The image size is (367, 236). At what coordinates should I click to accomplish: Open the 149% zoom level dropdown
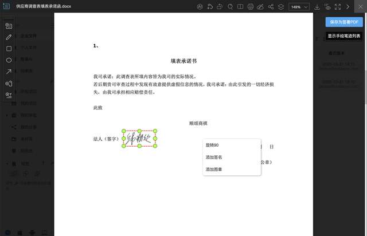pyautogui.click(x=299, y=7)
